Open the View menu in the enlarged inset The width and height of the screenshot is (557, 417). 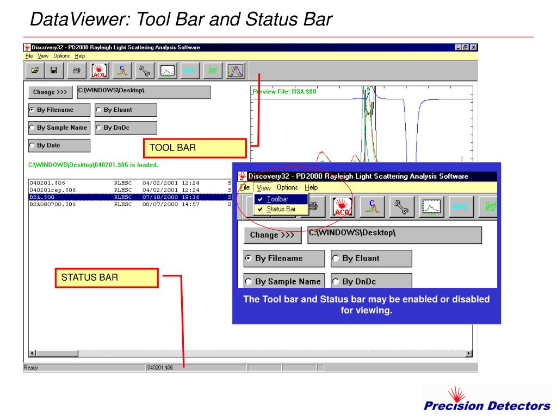pyautogui.click(x=264, y=187)
